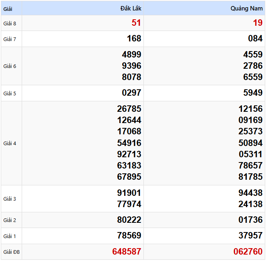Screen dimensions: 266x261
Task: Click the Giải 1 number 78569
Action: pyautogui.click(x=129, y=236)
